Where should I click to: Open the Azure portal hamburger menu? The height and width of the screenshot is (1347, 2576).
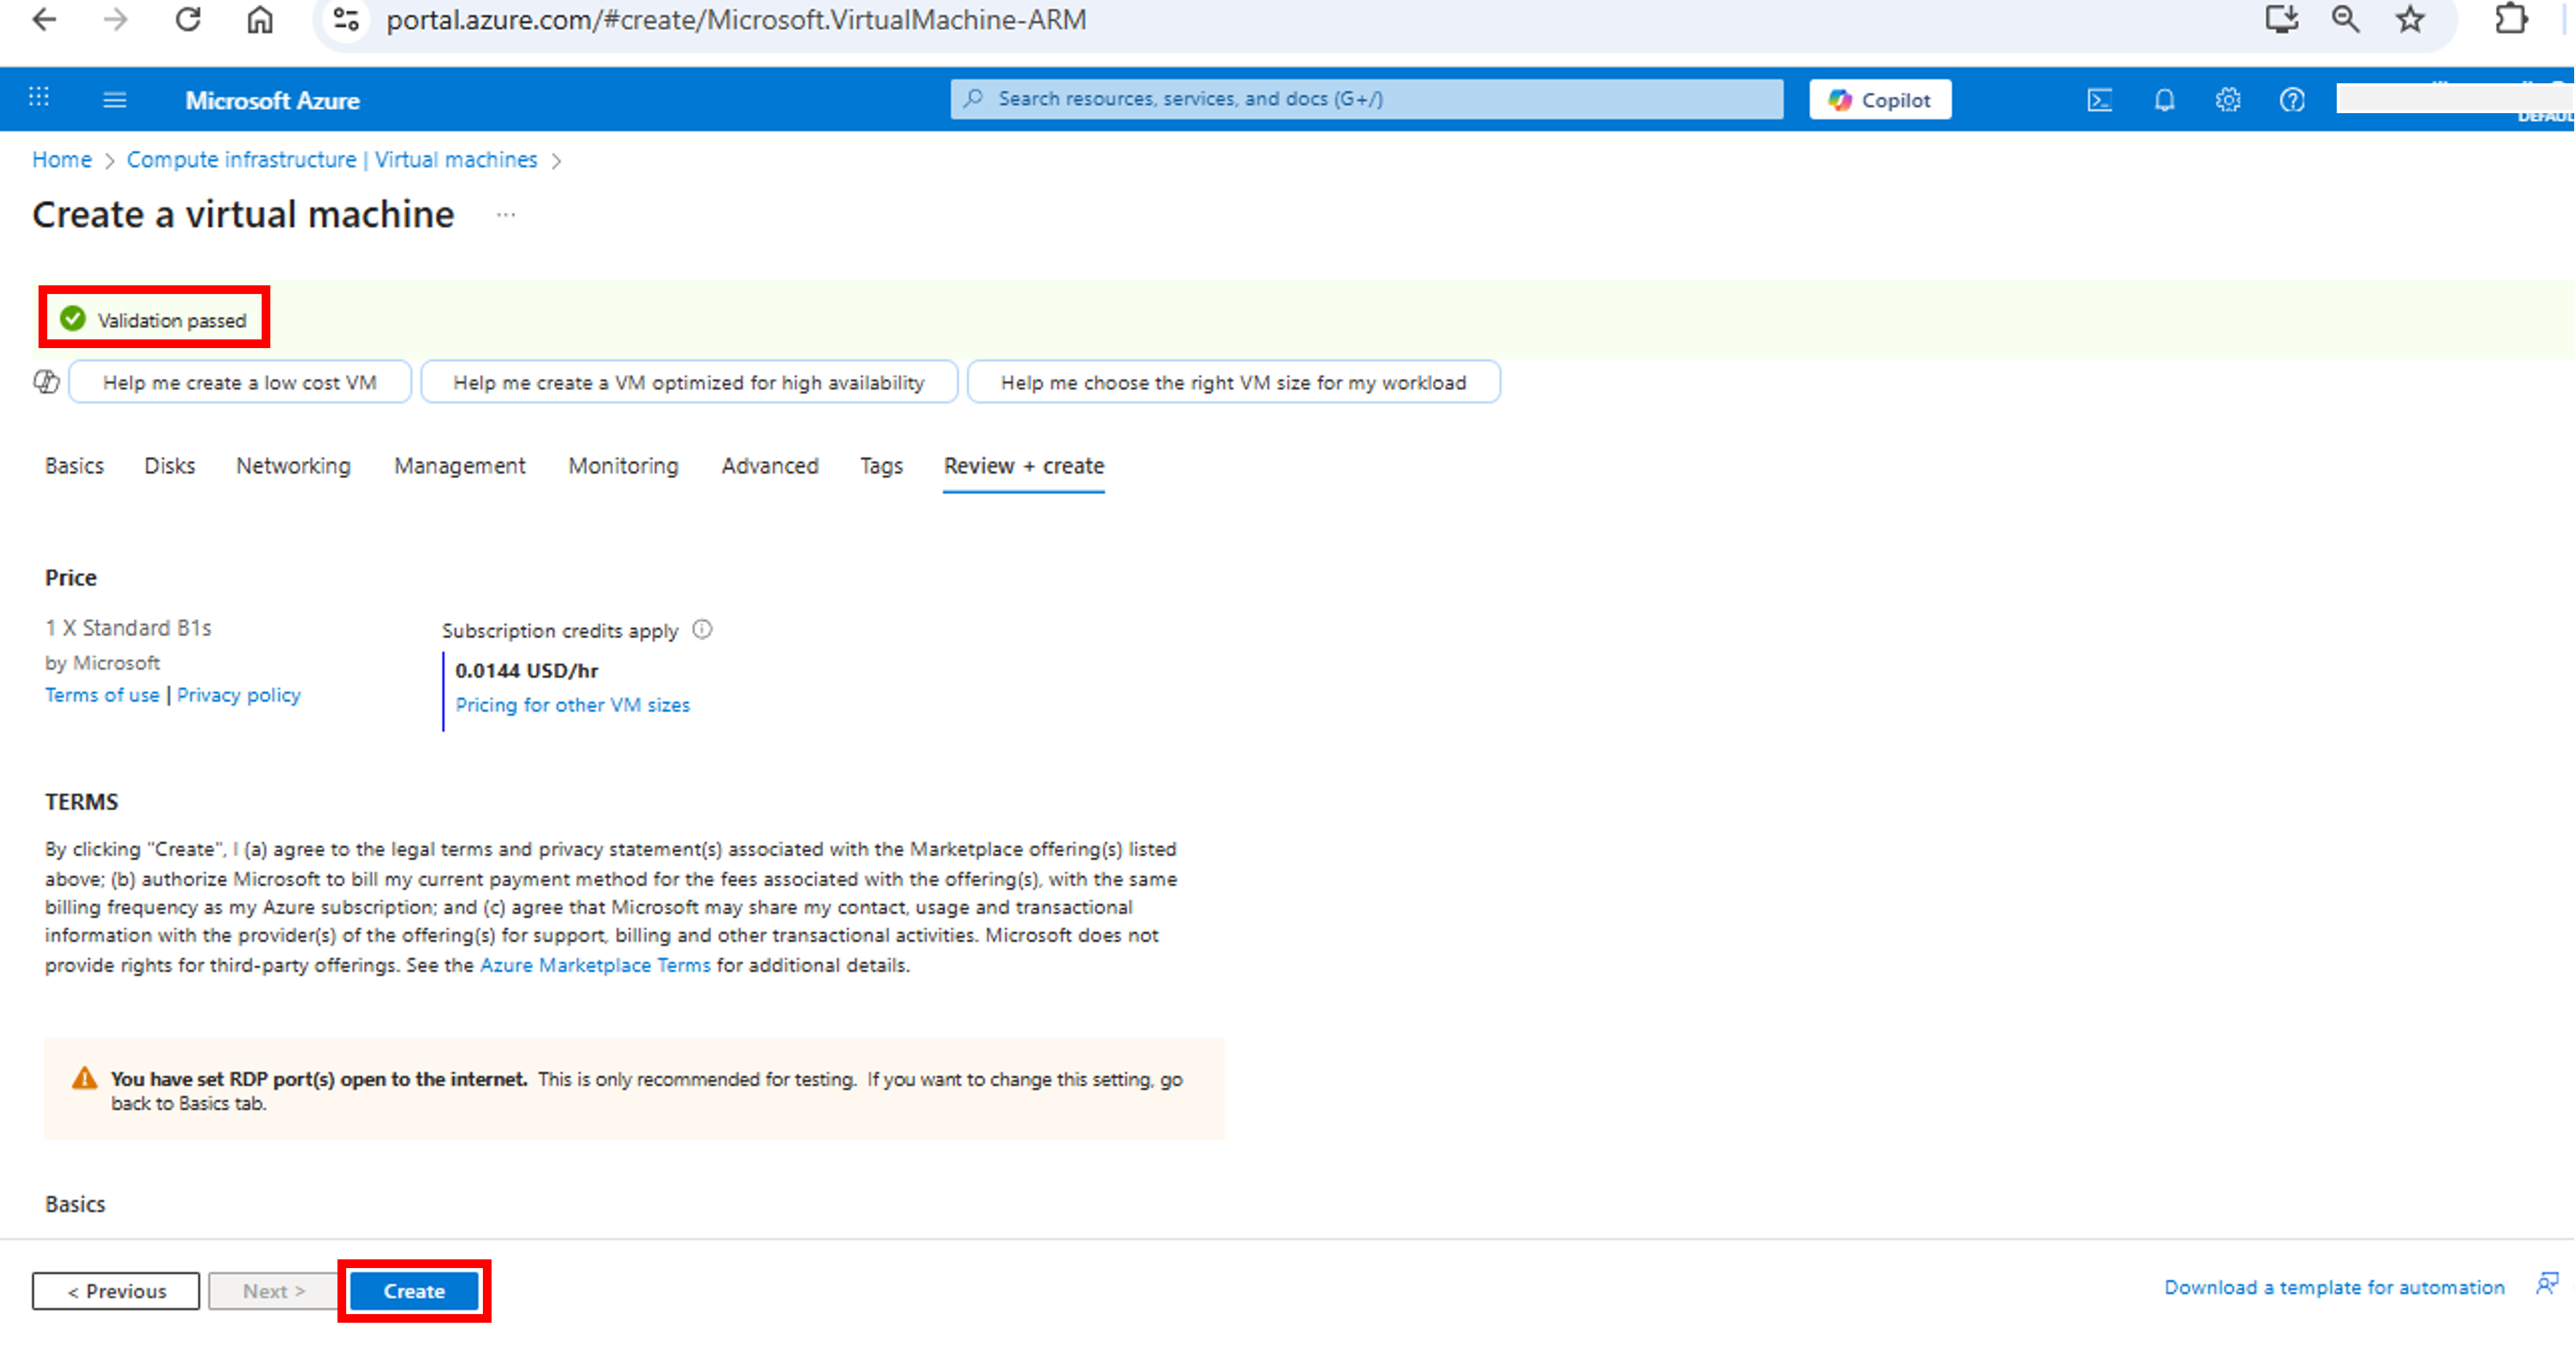[114, 100]
